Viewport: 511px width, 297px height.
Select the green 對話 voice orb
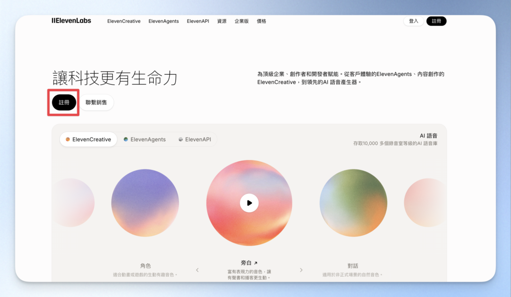coord(353,203)
